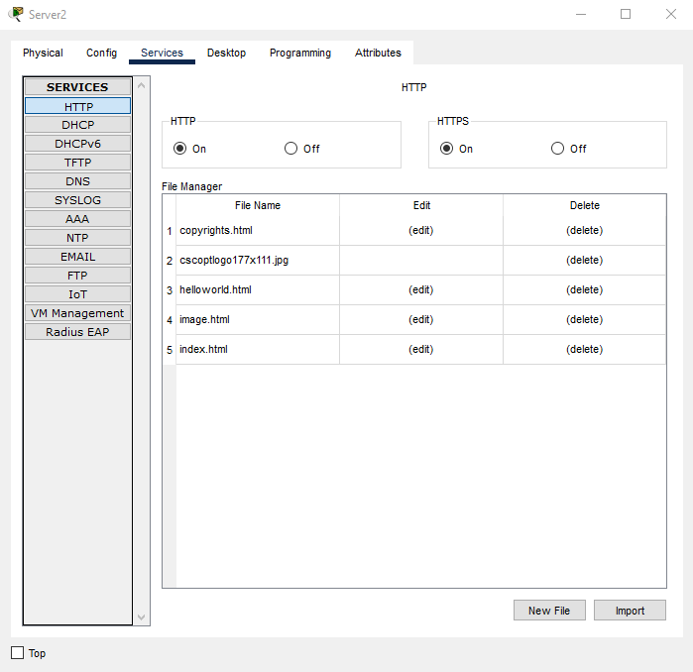693x672 pixels.
Task: Select the DHCPv6 service
Action: 77,144
